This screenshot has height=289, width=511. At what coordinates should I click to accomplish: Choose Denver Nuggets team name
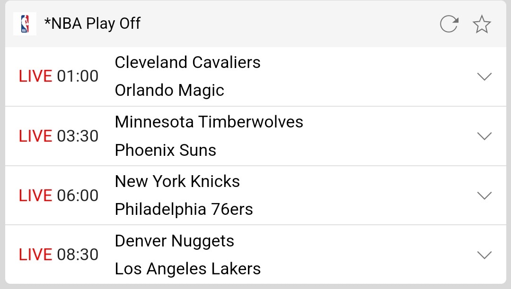point(174,241)
